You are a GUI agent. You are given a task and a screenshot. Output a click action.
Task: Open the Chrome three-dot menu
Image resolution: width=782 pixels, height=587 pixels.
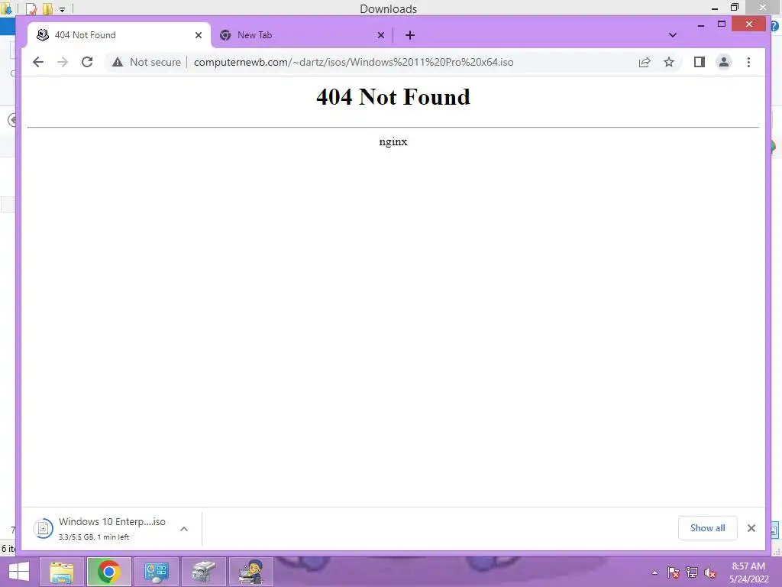point(748,62)
